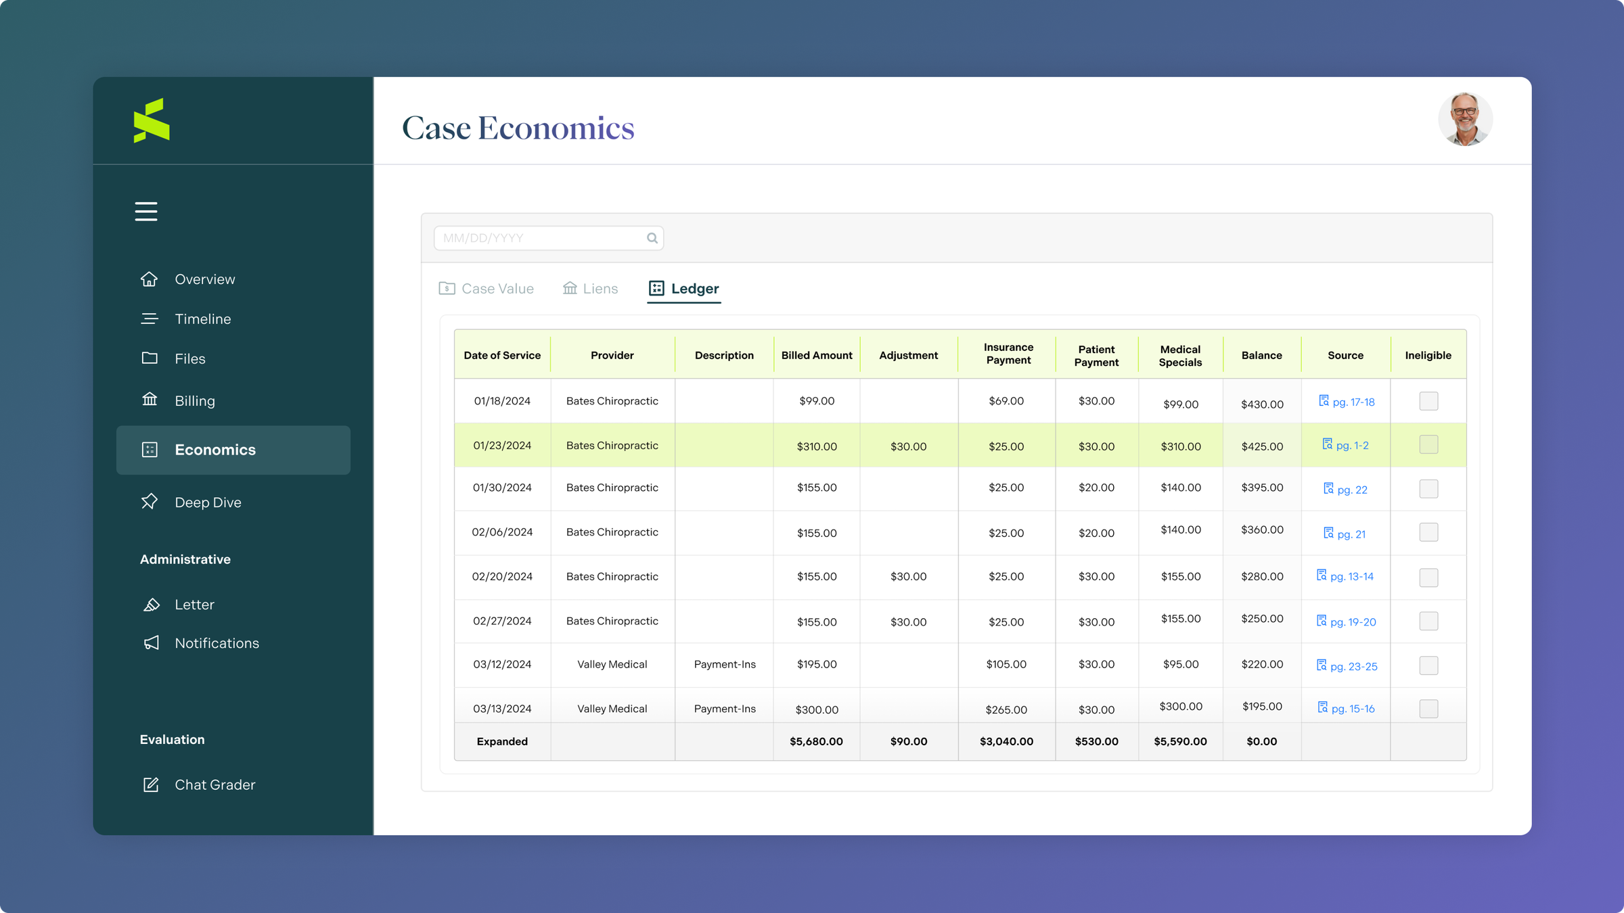Image resolution: width=1624 pixels, height=913 pixels.
Task: Click the Timeline sidebar item
Action: [x=202, y=319]
